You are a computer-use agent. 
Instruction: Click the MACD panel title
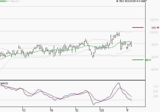(x=4, y=83)
